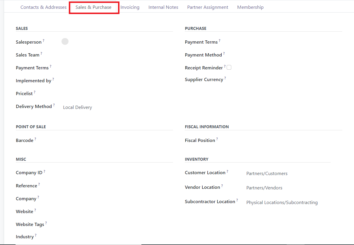This screenshot has width=354, height=245.
Task: Click help icon beside Customer Location
Action: pyautogui.click(x=227, y=171)
